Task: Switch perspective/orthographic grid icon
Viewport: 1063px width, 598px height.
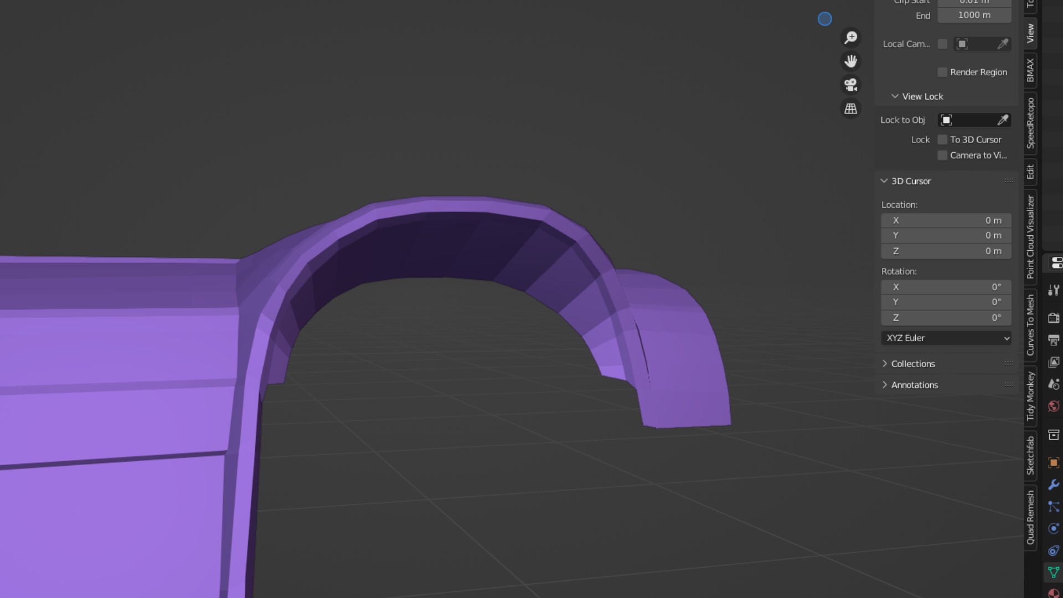Action: pyautogui.click(x=851, y=109)
